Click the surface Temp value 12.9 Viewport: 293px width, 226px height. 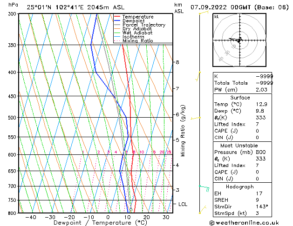tap(261, 104)
